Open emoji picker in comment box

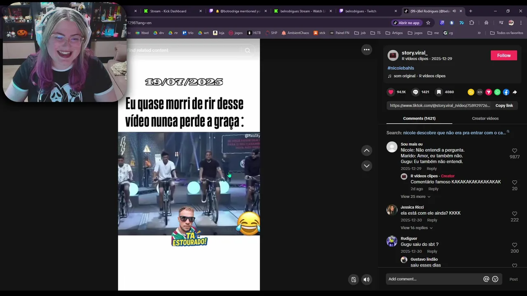[x=495, y=279]
